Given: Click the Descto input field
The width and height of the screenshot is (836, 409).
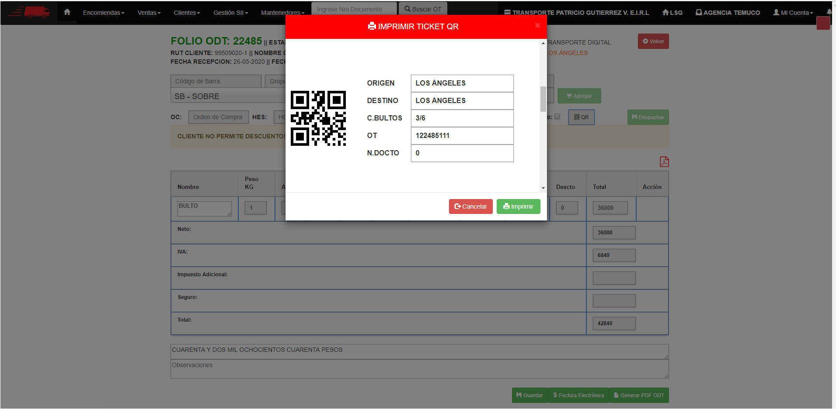Looking at the screenshot, I should [x=567, y=208].
